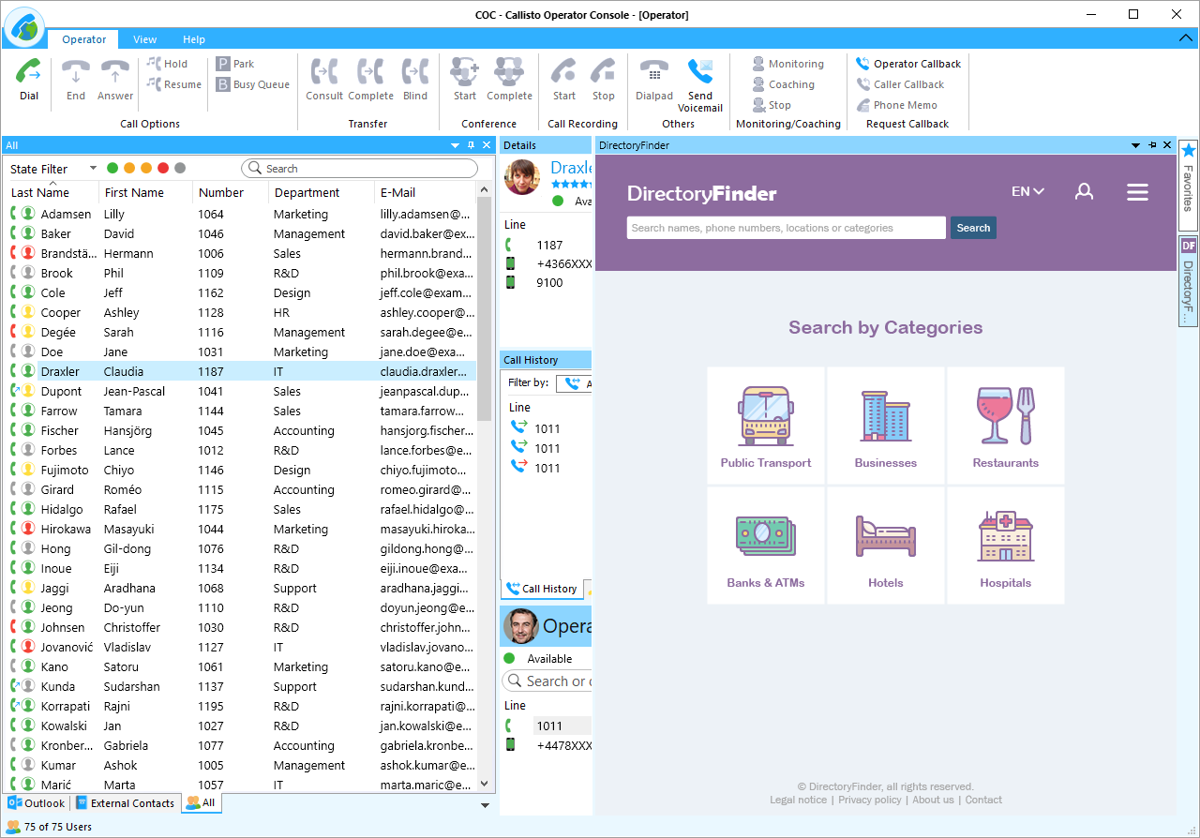This screenshot has width=1200, height=838.
Task: Click DirectoryFinder search input field
Action: coord(786,228)
